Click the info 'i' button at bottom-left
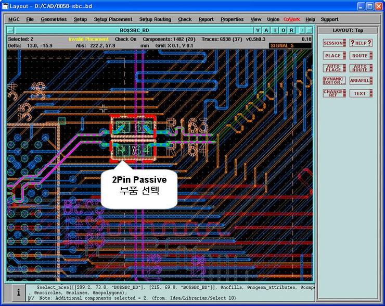 [18, 292]
